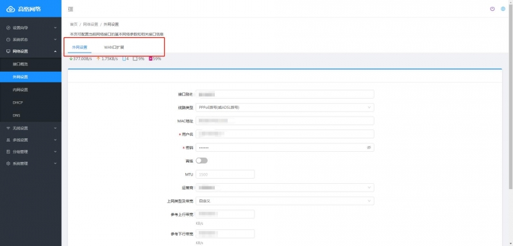Collapse the 网络设置 sidebar section

31,51
